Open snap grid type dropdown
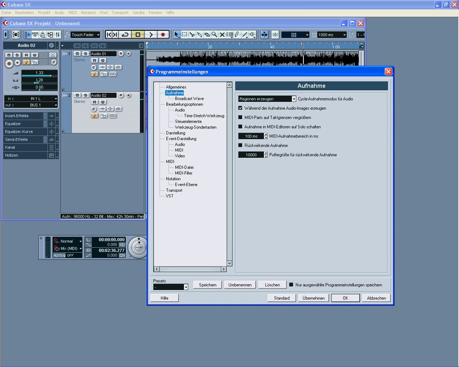Viewport: 459px width, 367px height. click(295, 35)
